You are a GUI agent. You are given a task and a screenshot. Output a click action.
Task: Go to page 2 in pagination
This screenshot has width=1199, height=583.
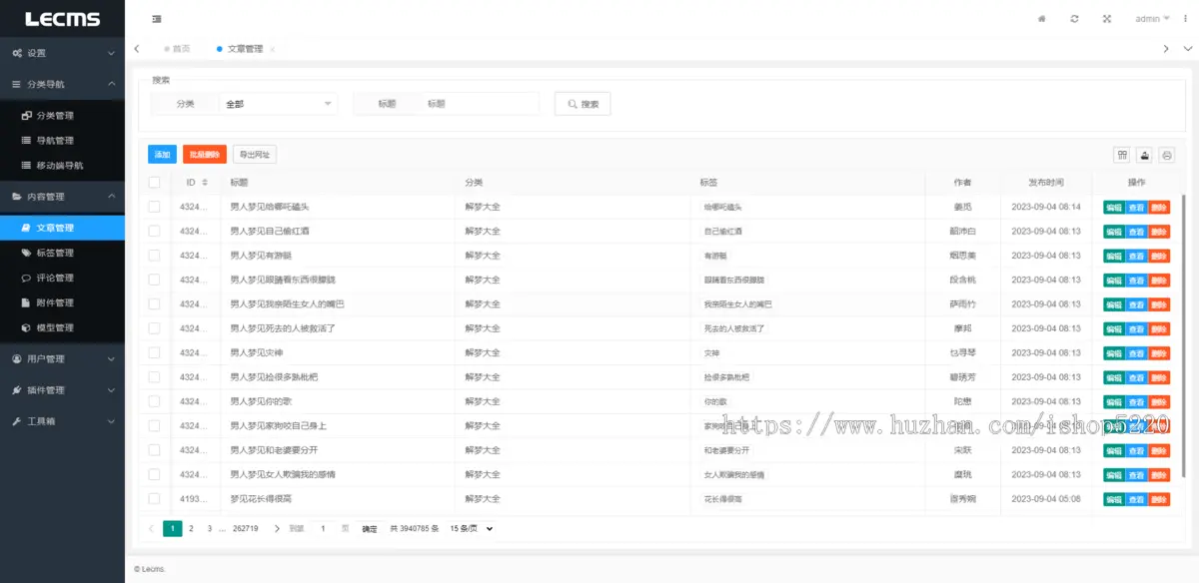(x=191, y=528)
